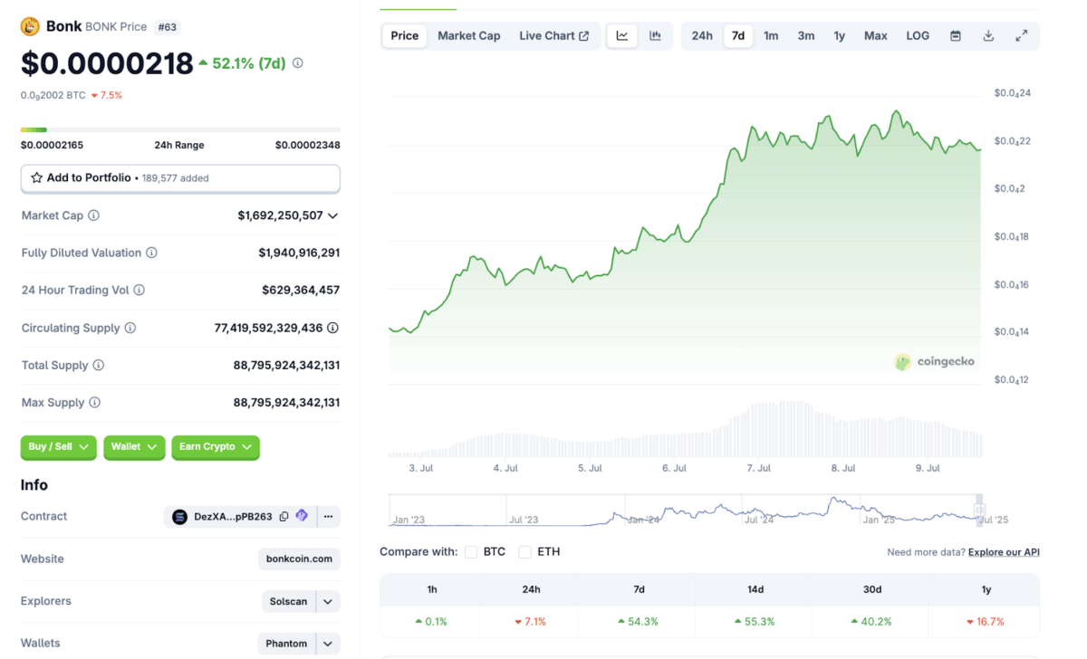Click purple wallet icon beside contract copy
Viewport: 1087px width, 659px height.
(x=302, y=516)
